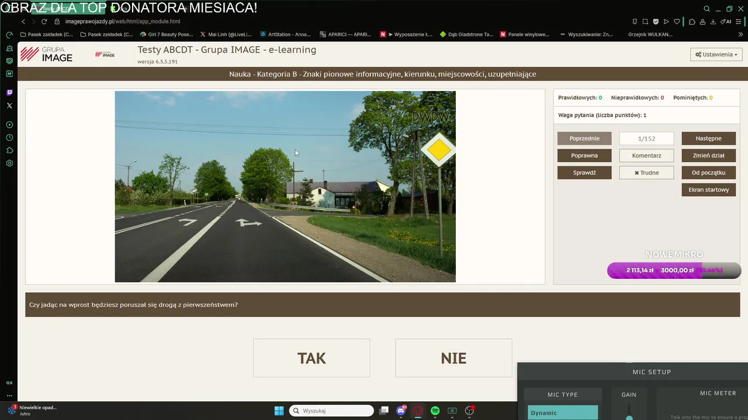Open the Windows Start menu
This screenshot has height=420, width=748.
(x=279, y=411)
